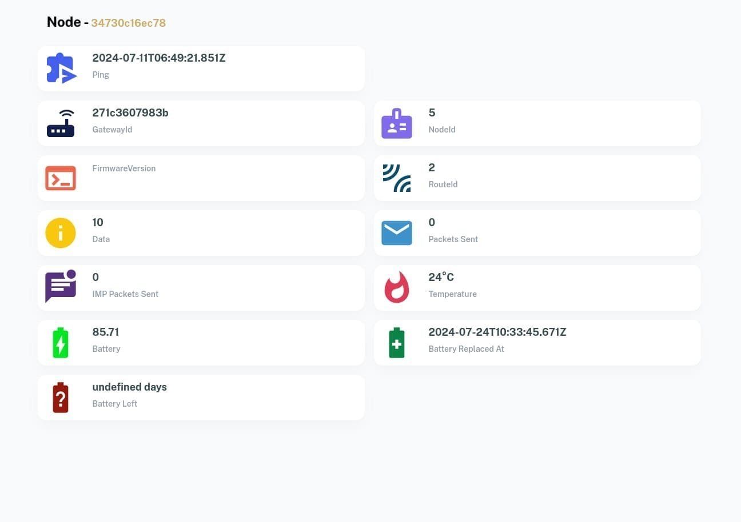
Task: Click the Packets Sent label
Action: coord(453,239)
